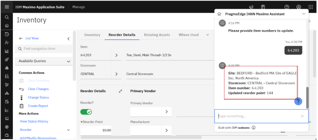The image size is (318, 140).
Task: Click the Primary Vendor input field
Action: pyautogui.click(x=146, y=112)
